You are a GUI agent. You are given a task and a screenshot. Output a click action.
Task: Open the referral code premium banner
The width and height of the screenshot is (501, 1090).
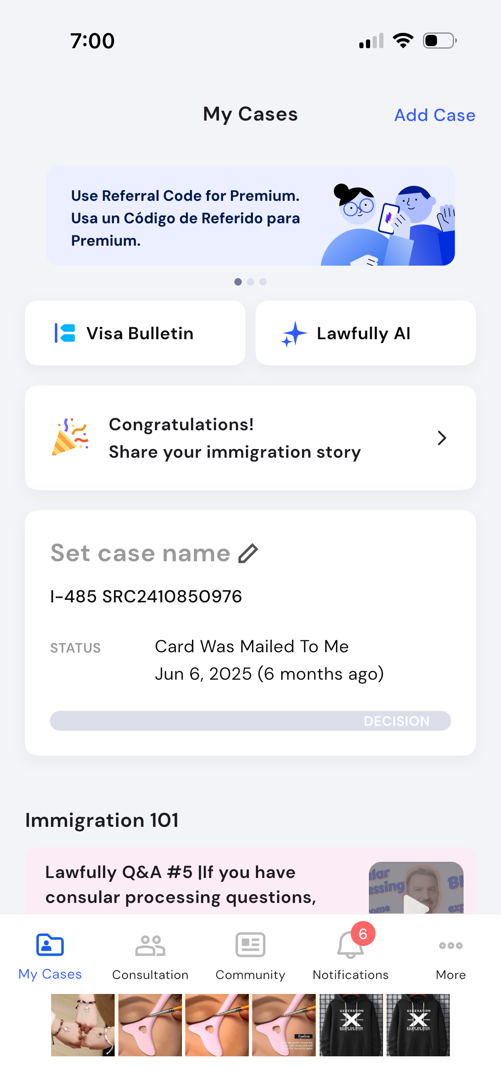pyautogui.click(x=250, y=216)
